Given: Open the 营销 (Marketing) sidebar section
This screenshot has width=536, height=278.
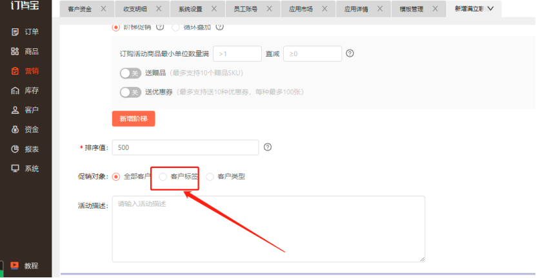Looking at the screenshot, I should click(25, 71).
